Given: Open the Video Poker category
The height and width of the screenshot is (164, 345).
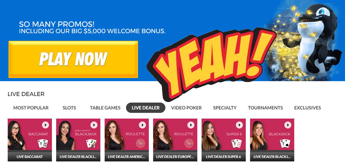Looking at the screenshot, I should coord(186,108).
